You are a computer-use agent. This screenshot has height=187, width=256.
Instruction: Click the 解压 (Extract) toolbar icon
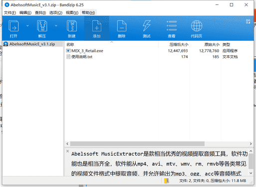(x=42, y=26)
